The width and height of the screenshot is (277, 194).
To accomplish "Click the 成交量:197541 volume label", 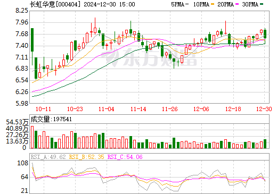I will [x=51, y=119].
